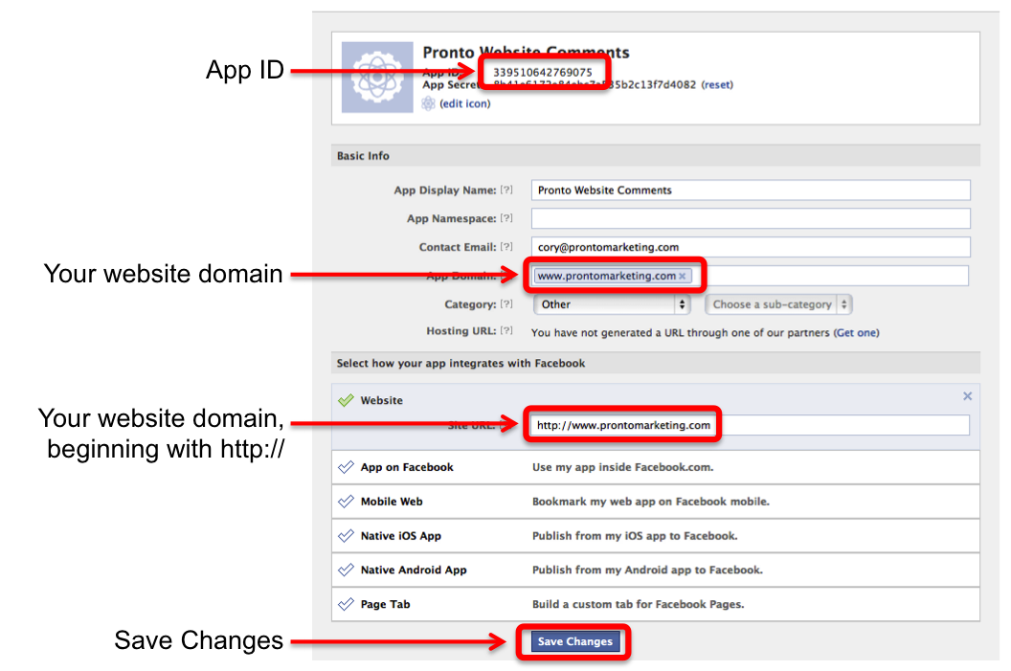Click 'Use my app inside Facebook.com.' text
This screenshot has width=1011, height=671.
pos(623,467)
